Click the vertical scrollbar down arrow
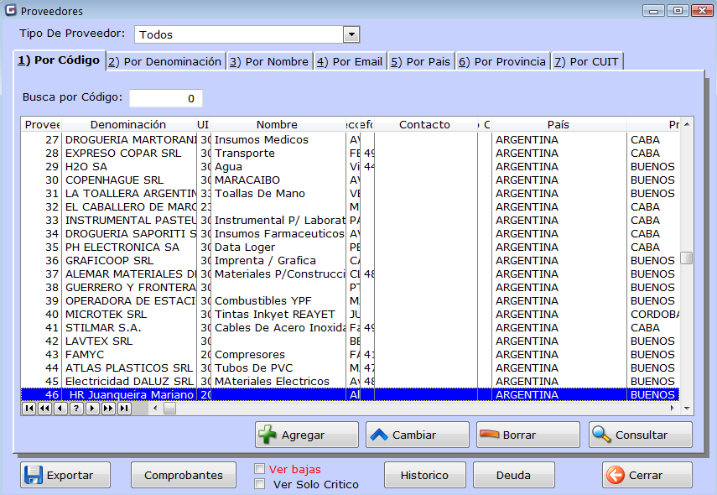The image size is (717, 495). pos(687,408)
